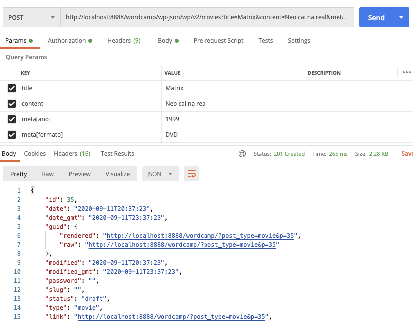Open the response Cookies tab
The height and width of the screenshot is (324, 413).
pos(35,154)
